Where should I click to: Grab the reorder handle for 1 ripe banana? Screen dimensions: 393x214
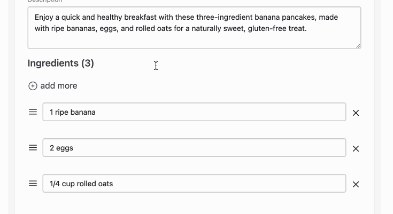pos(33,112)
